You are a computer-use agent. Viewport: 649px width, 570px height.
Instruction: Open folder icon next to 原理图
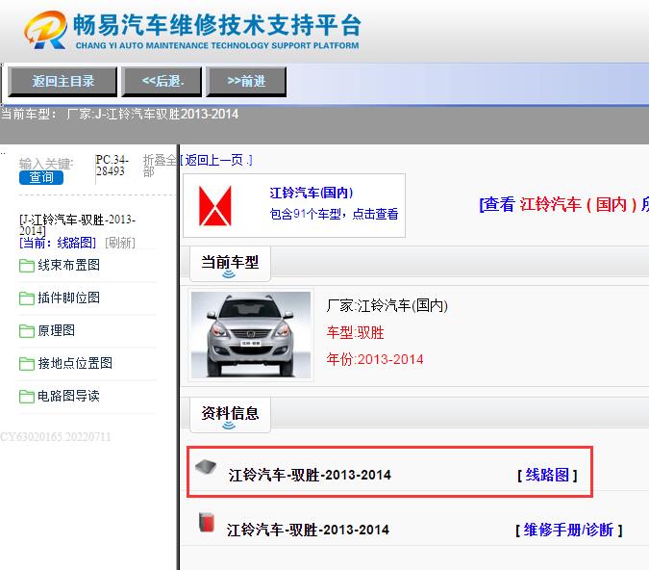click(27, 331)
